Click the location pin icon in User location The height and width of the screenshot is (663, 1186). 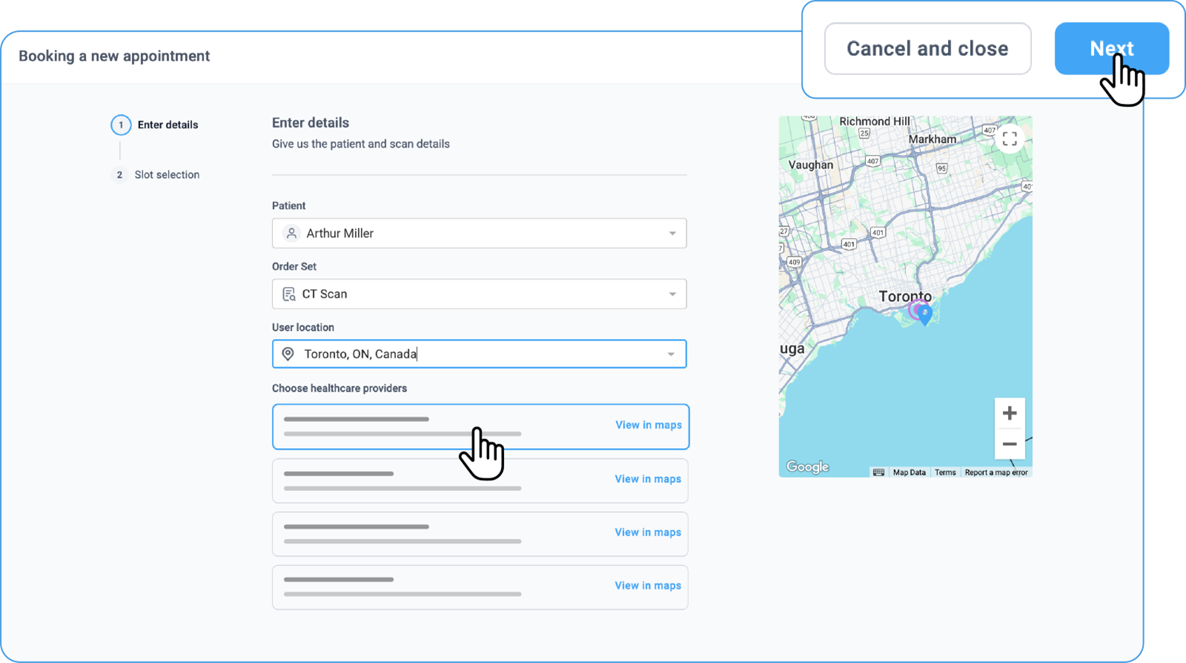coord(288,354)
